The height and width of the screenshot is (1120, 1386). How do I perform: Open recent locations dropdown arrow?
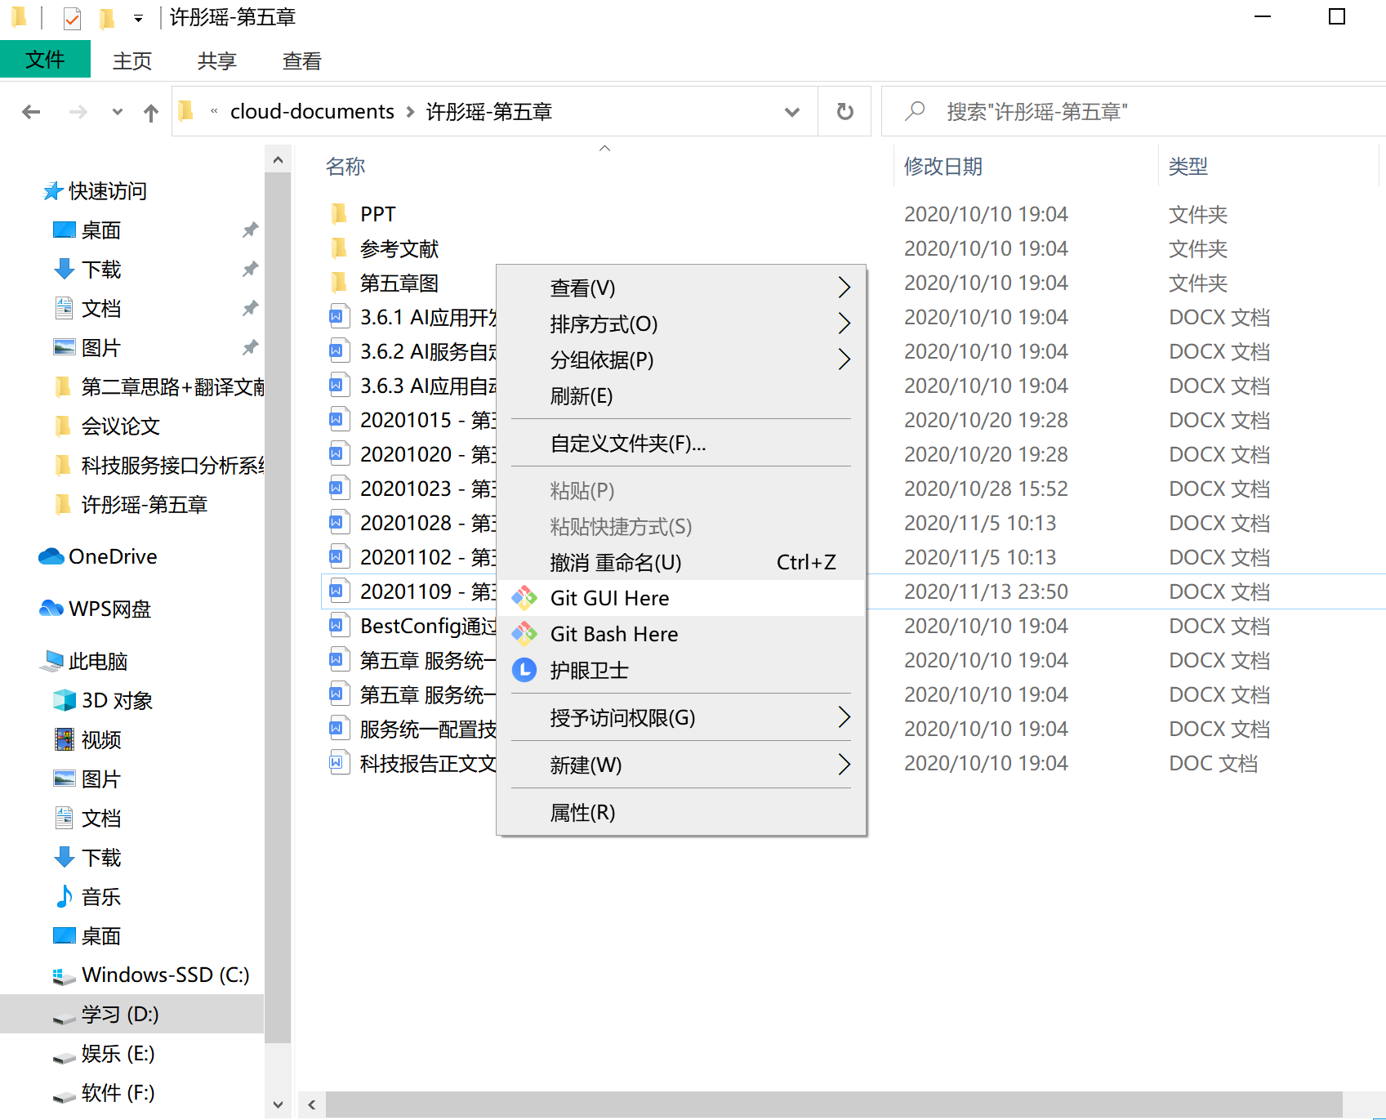click(x=118, y=112)
